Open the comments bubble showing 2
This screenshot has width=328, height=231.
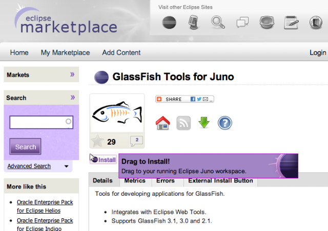(136, 141)
